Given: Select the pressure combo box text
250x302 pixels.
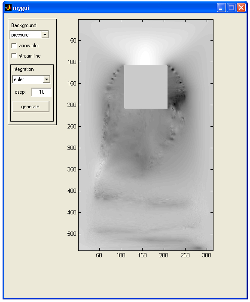Looking at the screenshot, I should pos(20,35).
